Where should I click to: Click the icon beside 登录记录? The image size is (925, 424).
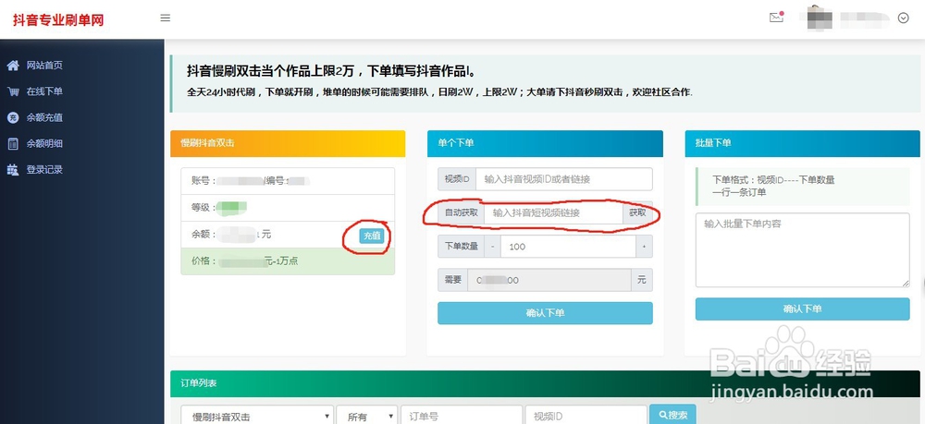tap(12, 170)
